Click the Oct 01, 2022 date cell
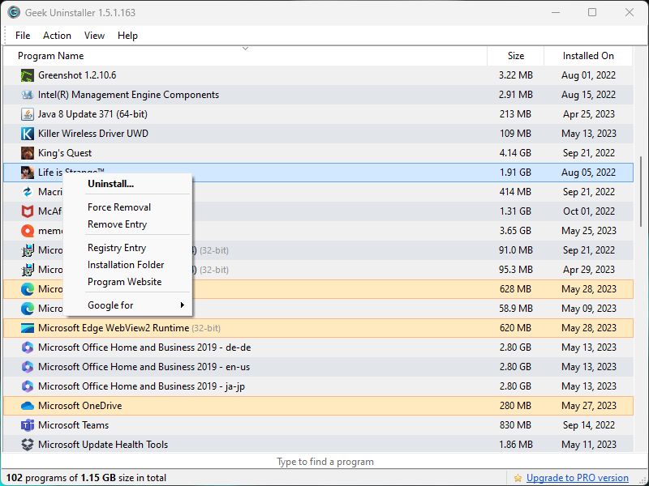Image resolution: width=649 pixels, height=486 pixels. tap(589, 211)
